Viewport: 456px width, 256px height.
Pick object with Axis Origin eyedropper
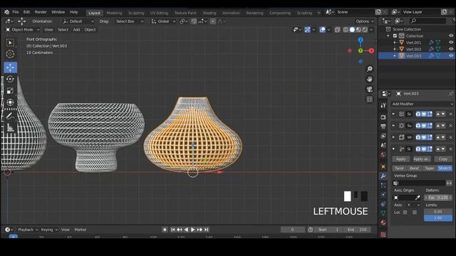[418, 198]
